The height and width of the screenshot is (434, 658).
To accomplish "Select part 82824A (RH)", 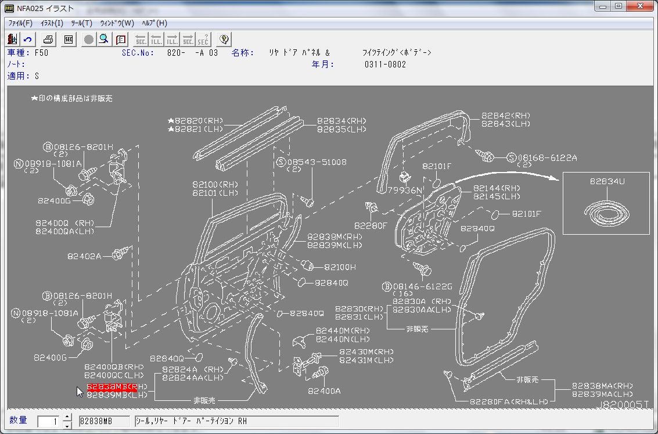I will coord(193,370).
